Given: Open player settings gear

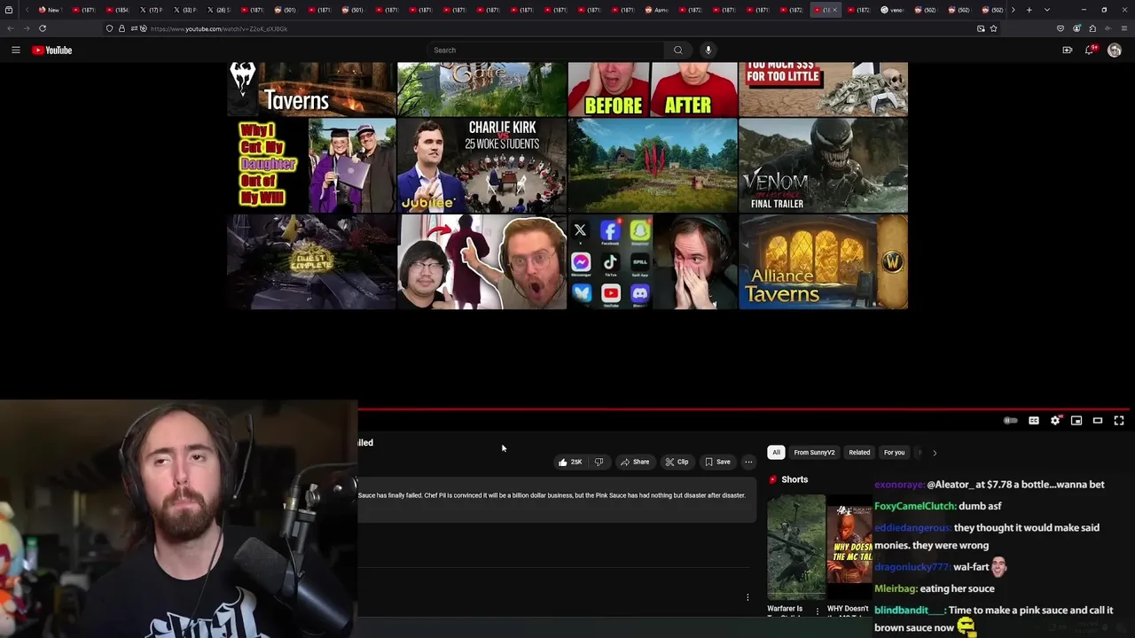Looking at the screenshot, I should pyautogui.click(x=1055, y=421).
